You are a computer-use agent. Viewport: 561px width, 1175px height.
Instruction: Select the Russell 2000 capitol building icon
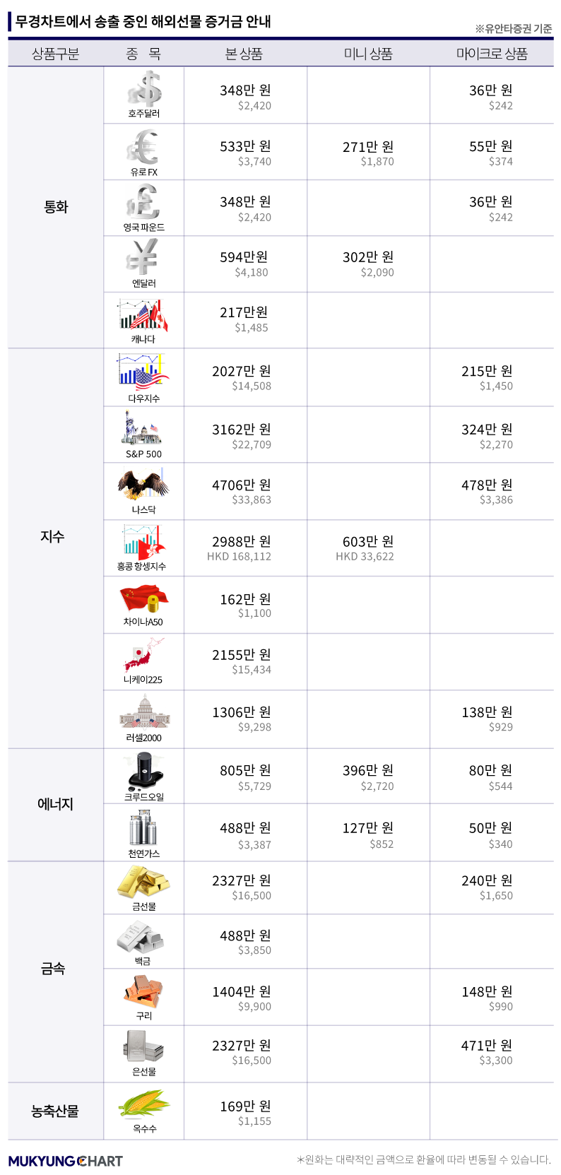pyautogui.click(x=144, y=712)
